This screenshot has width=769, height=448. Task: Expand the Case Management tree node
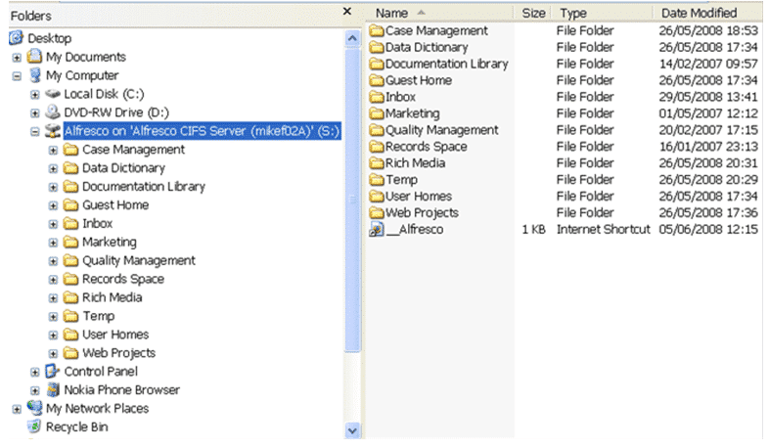tap(53, 151)
